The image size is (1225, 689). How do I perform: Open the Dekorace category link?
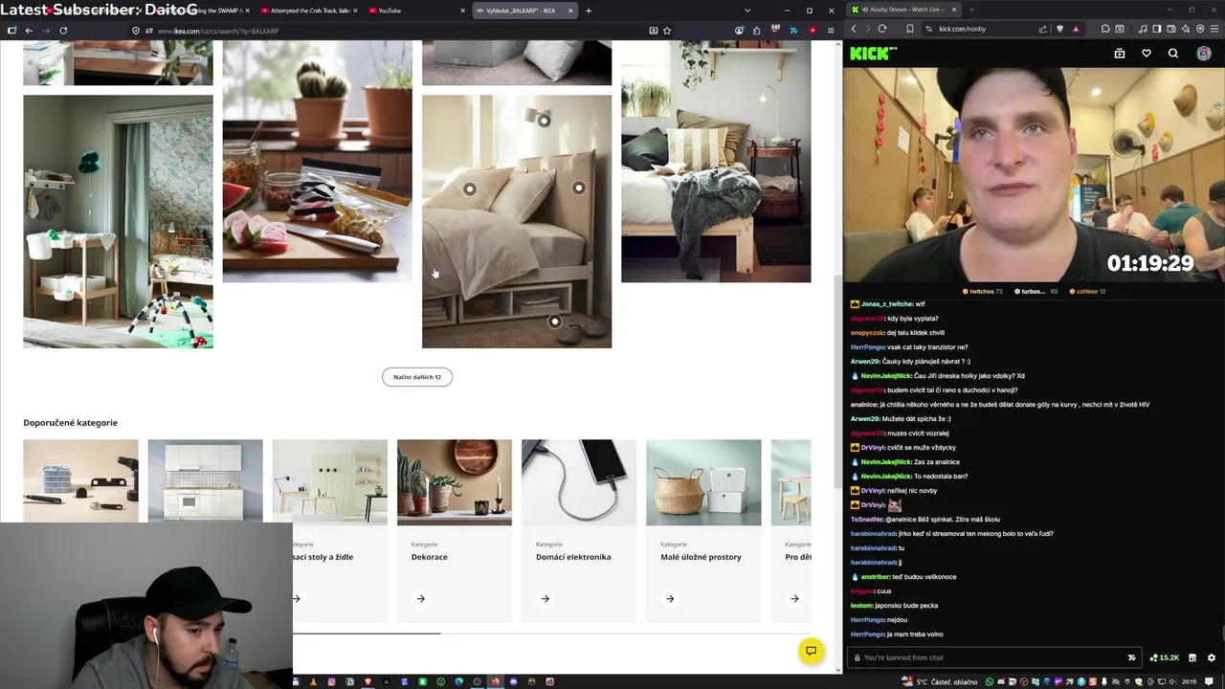coord(430,557)
